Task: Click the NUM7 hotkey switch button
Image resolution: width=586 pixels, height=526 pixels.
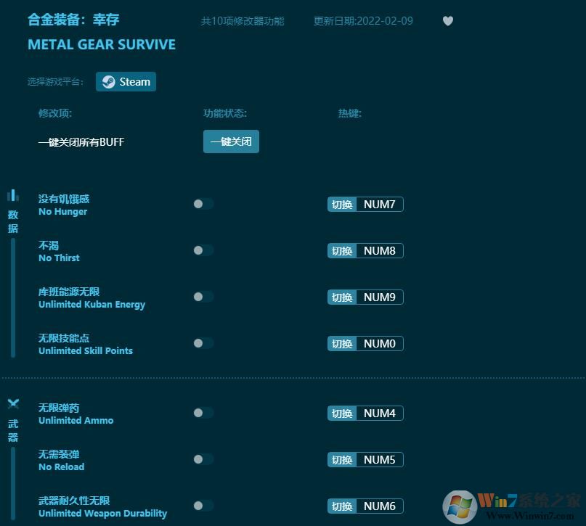Action: 342,205
